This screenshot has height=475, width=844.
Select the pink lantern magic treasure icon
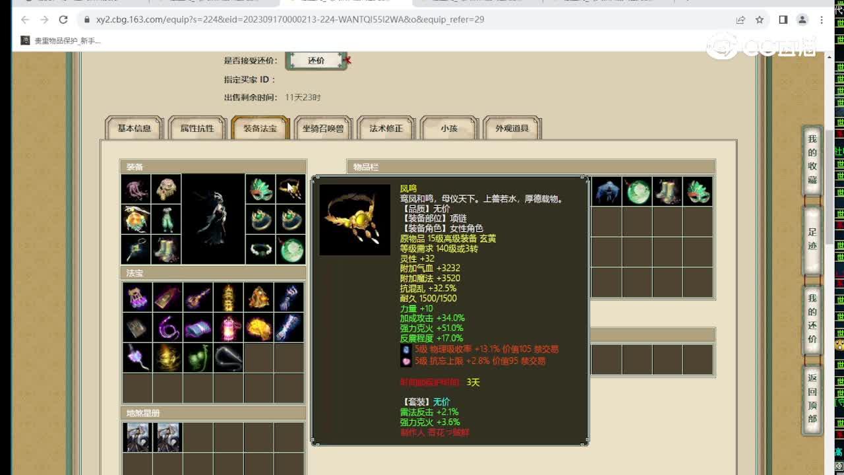point(228,328)
